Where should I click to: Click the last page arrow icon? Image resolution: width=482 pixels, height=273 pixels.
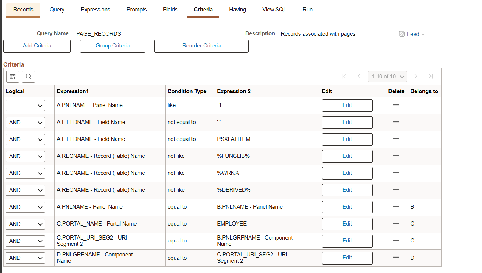(430, 76)
